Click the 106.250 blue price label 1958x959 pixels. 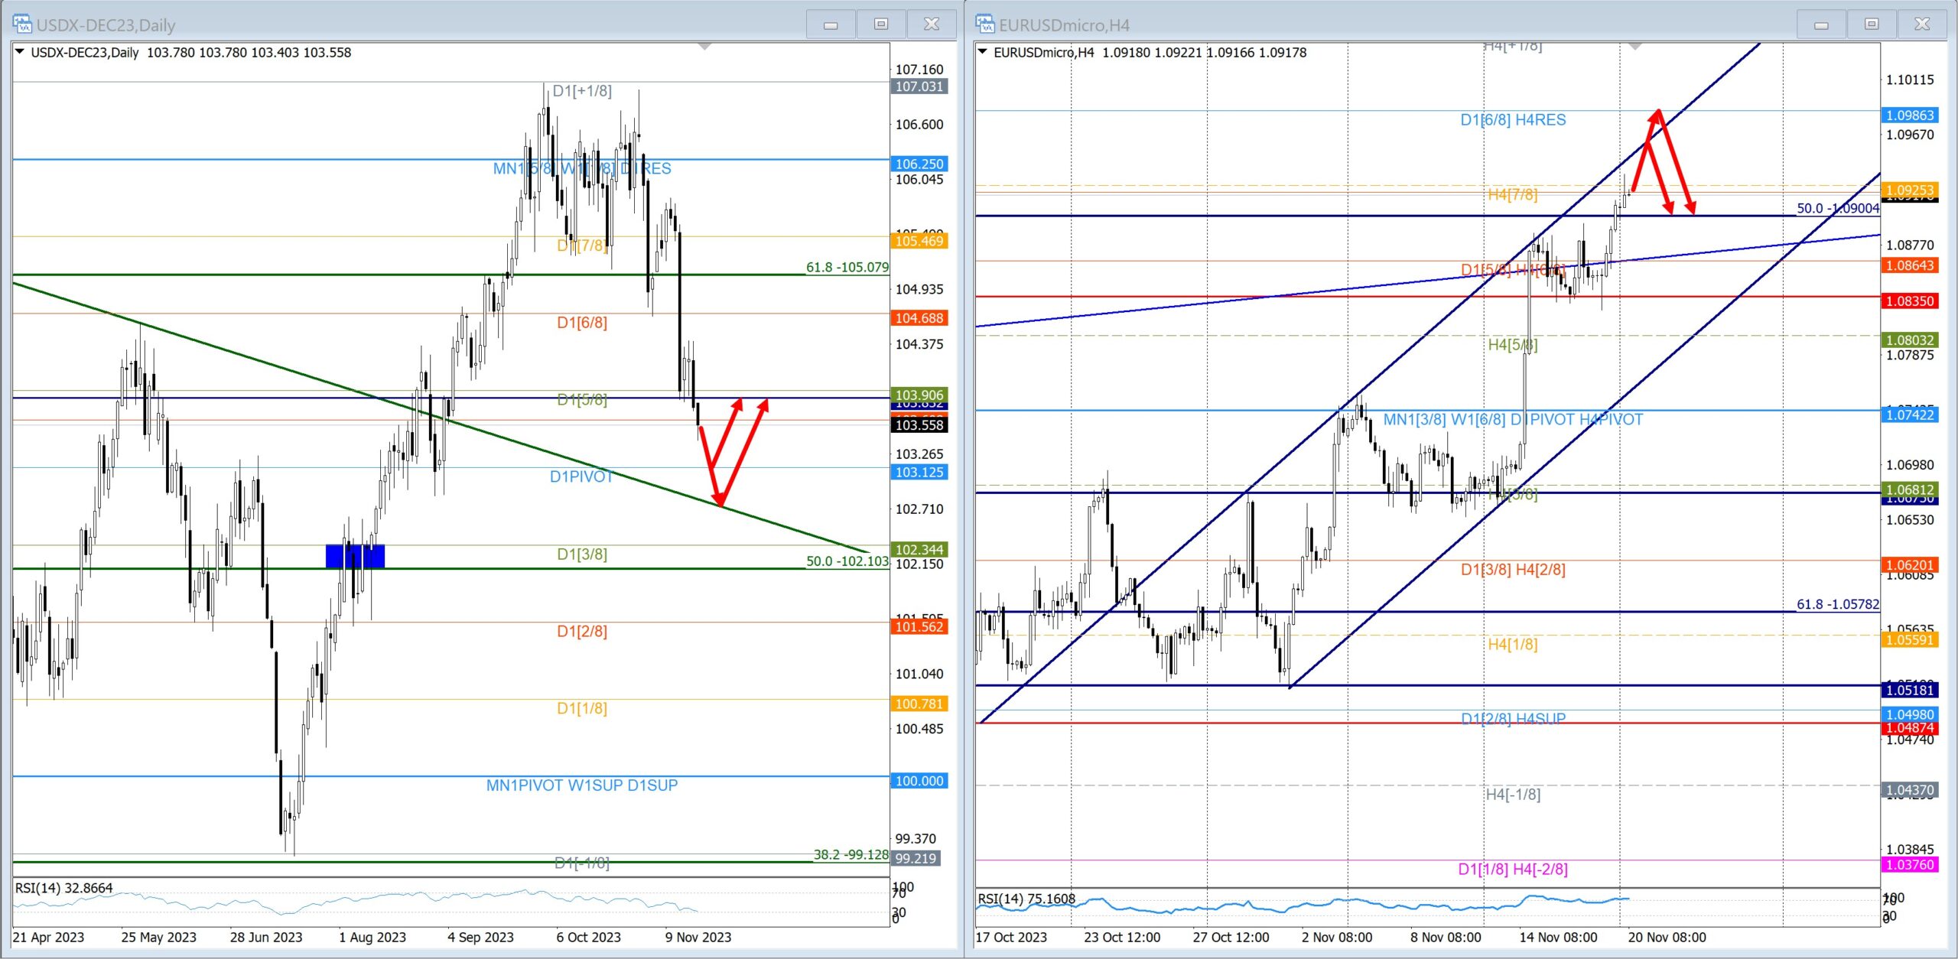(x=919, y=164)
